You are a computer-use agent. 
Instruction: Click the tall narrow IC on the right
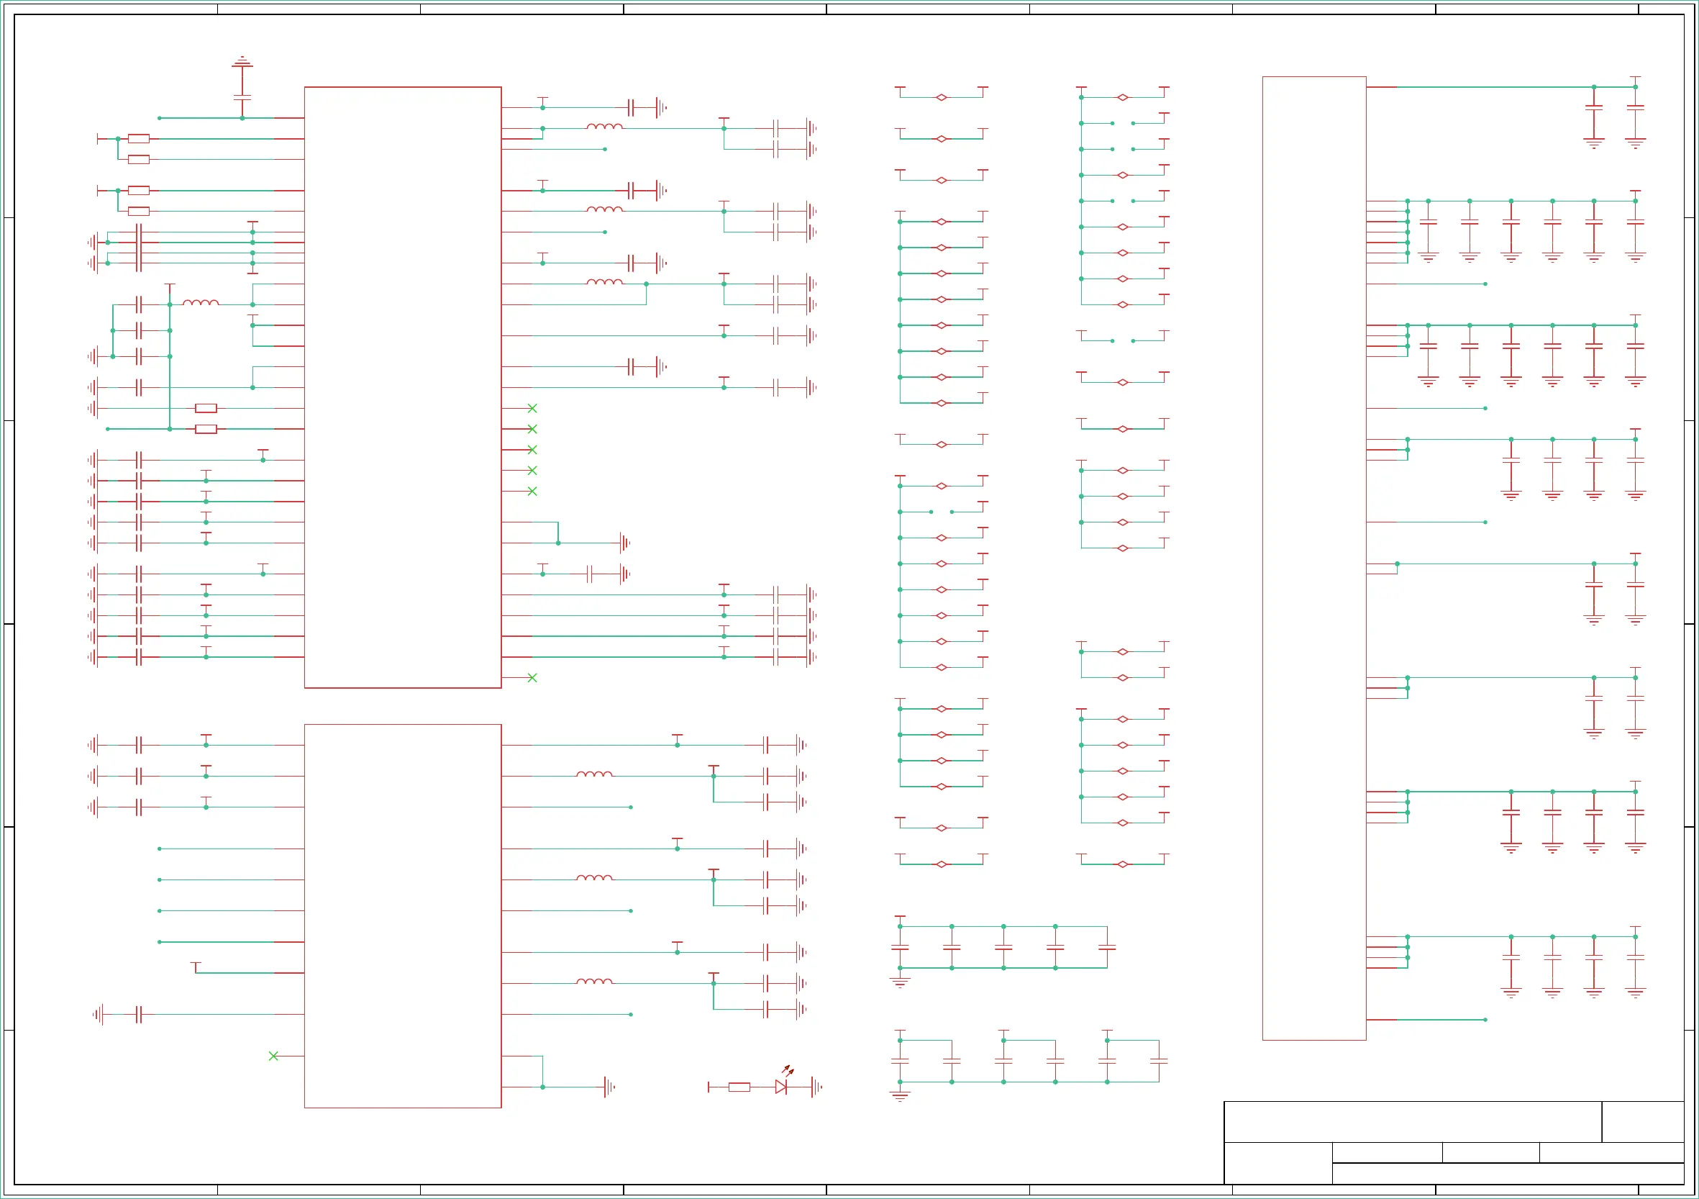1313,558
